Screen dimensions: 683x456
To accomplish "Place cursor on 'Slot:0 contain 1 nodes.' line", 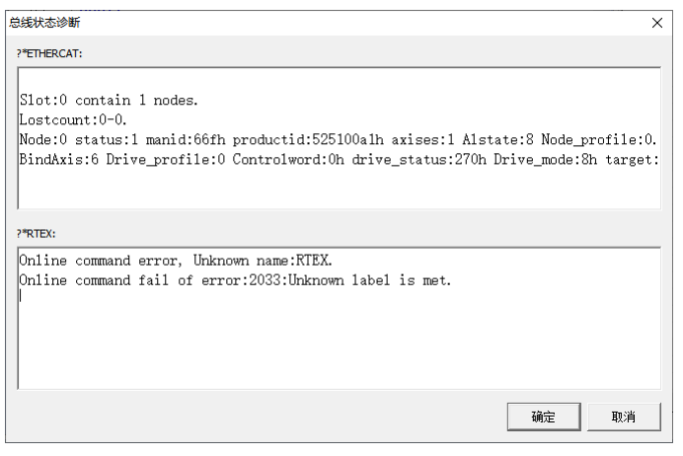I will click(x=109, y=100).
